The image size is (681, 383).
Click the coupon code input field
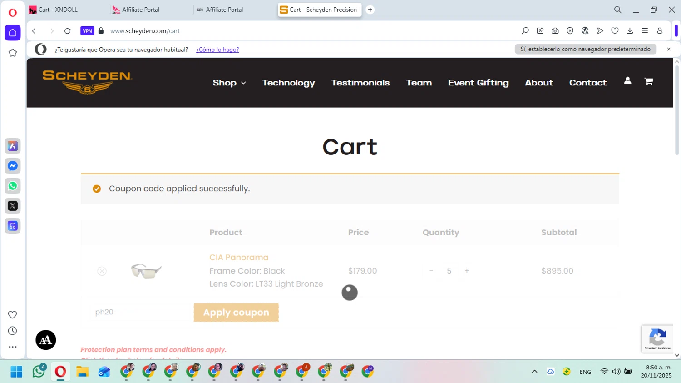pyautogui.click(x=139, y=312)
